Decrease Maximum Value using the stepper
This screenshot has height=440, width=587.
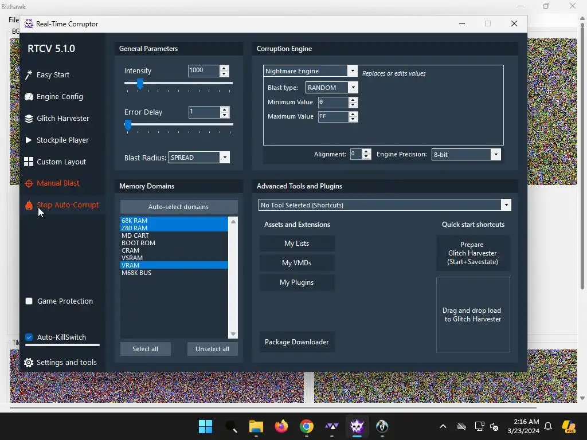point(353,119)
